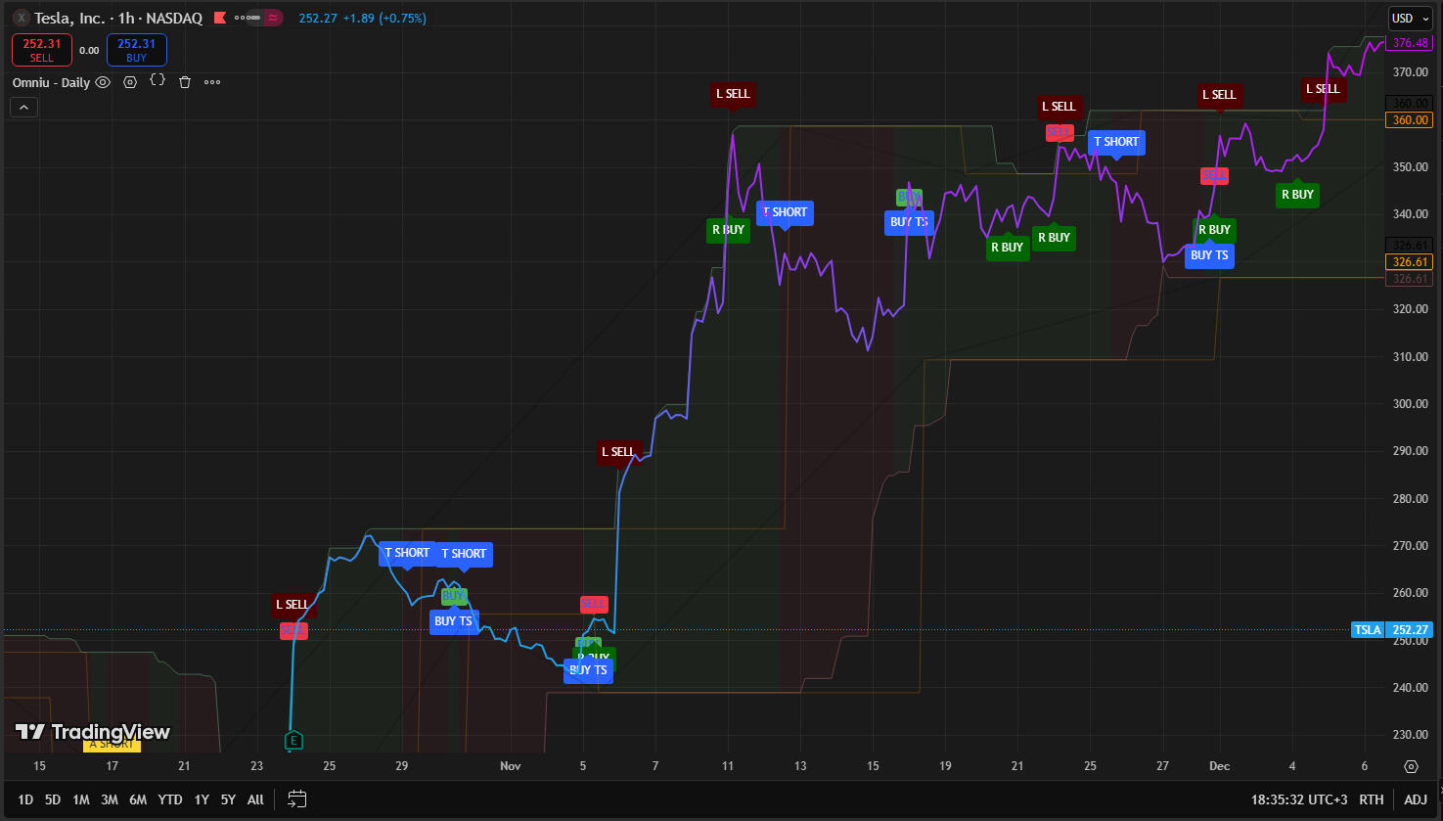Click the 252.31 SELL button

(x=42, y=50)
